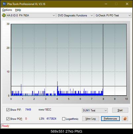Click the rows/1ECC label
The width and height of the screenshot is (133, 134).
[x=45, y=109]
